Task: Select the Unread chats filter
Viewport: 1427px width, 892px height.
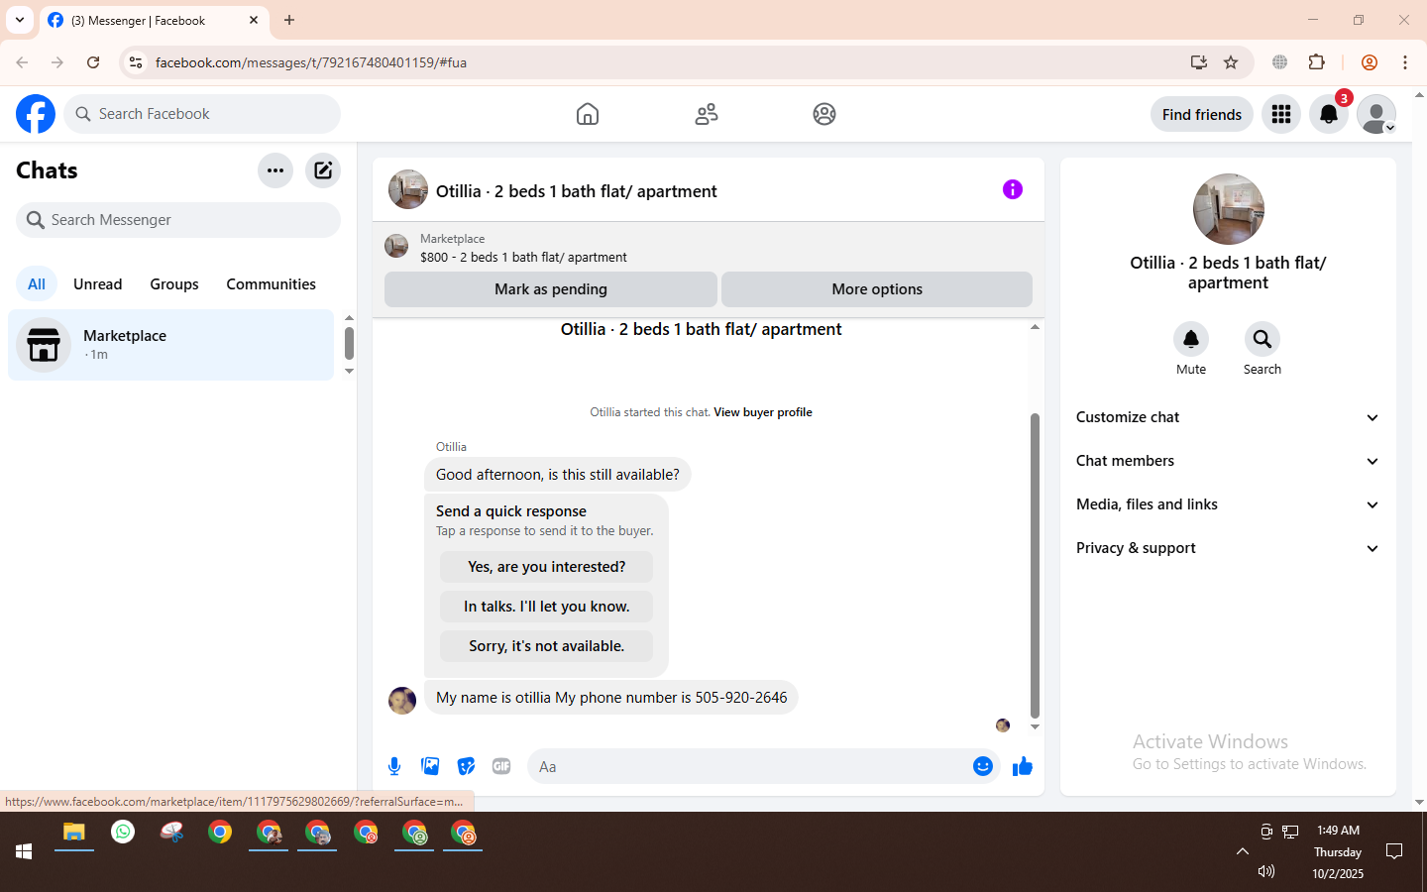Action: tap(98, 284)
